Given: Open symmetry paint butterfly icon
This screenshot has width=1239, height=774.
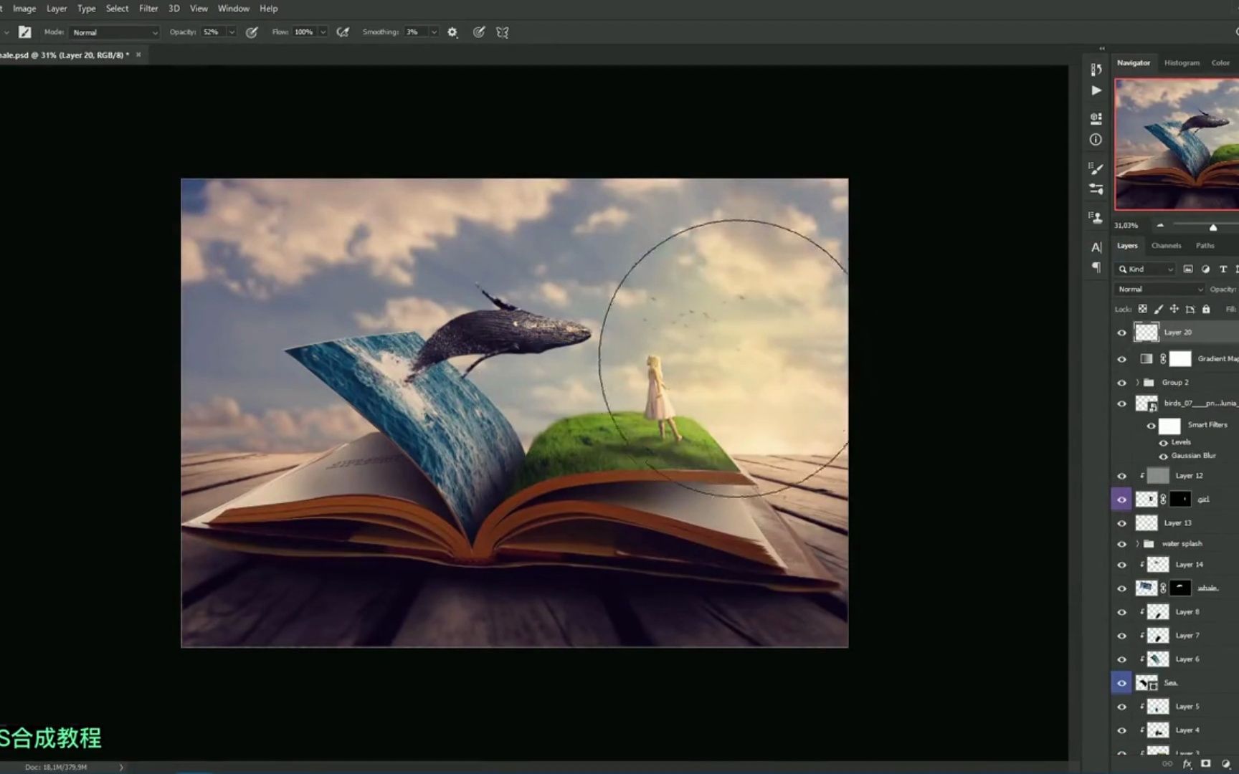Looking at the screenshot, I should point(503,32).
